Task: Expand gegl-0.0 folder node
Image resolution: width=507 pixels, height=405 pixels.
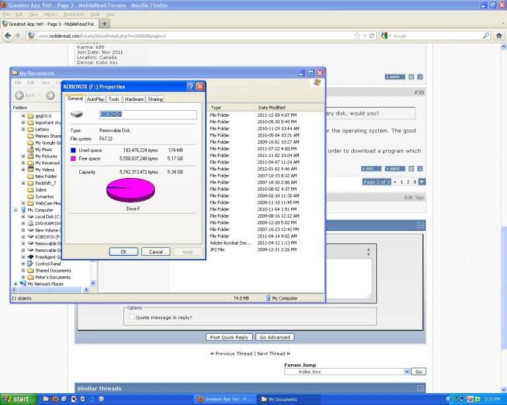Action: click(23, 115)
